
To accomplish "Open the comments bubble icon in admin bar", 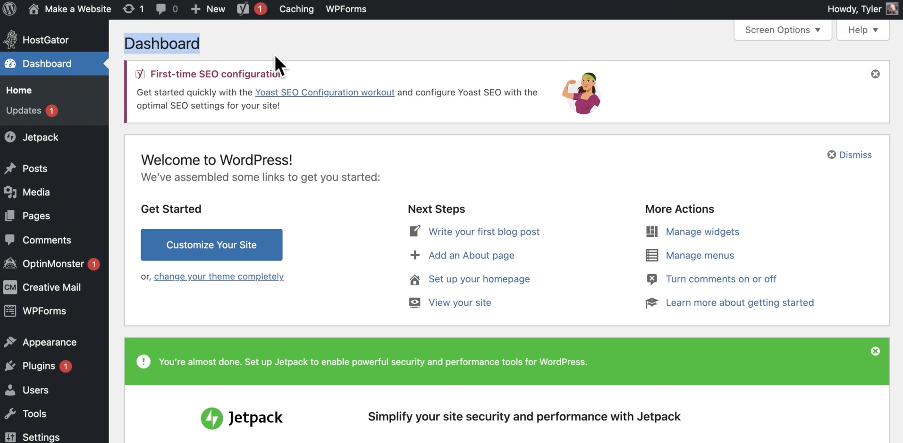I will pos(161,8).
